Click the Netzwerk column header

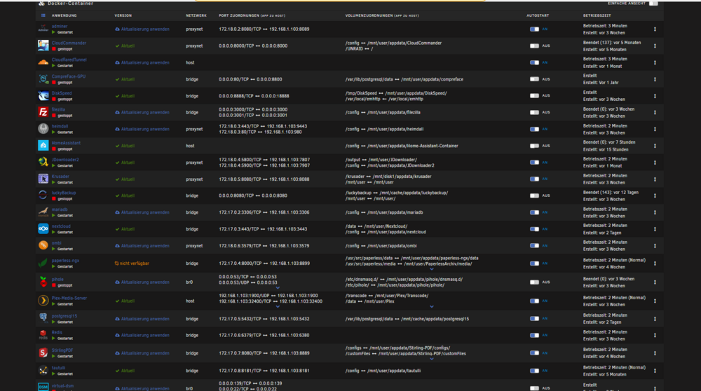pos(196,15)
